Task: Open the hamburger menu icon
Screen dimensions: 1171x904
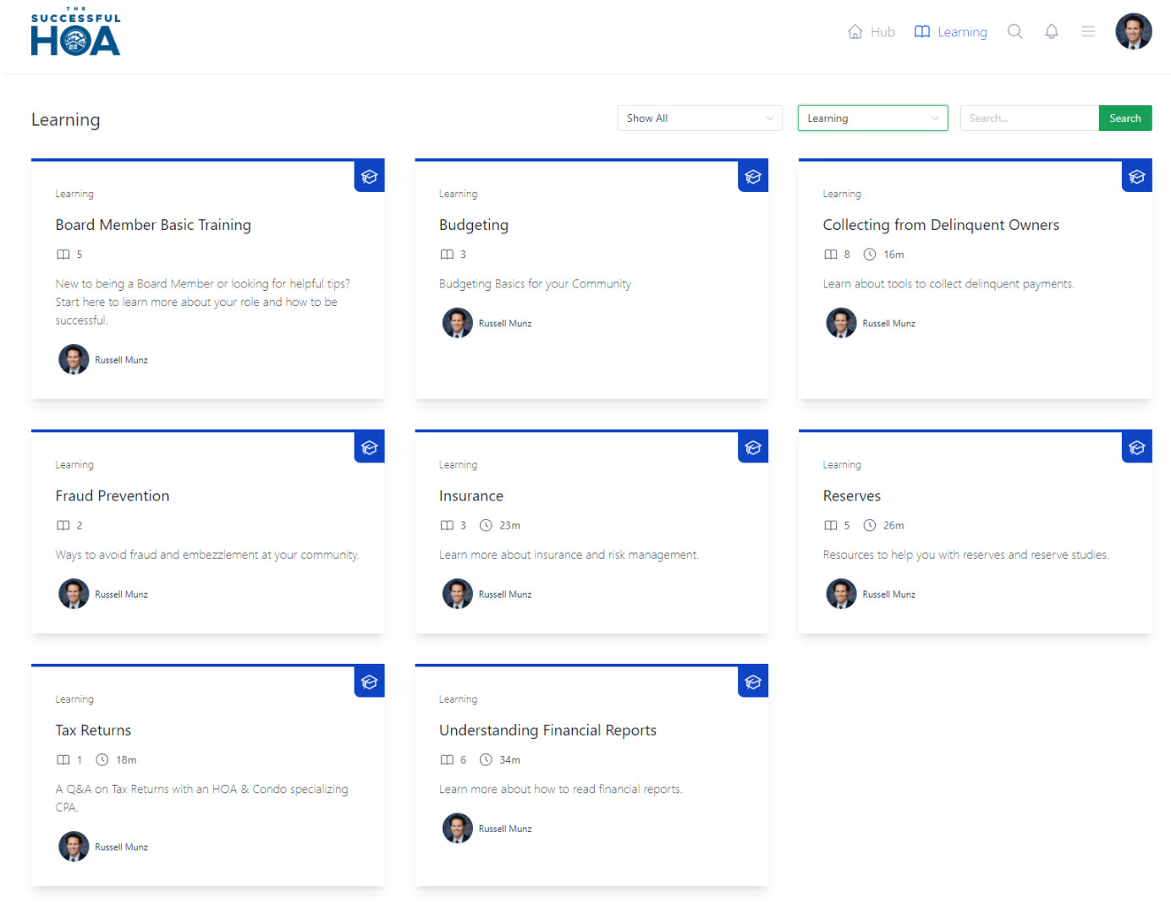Action: [x=1087, y=32]
